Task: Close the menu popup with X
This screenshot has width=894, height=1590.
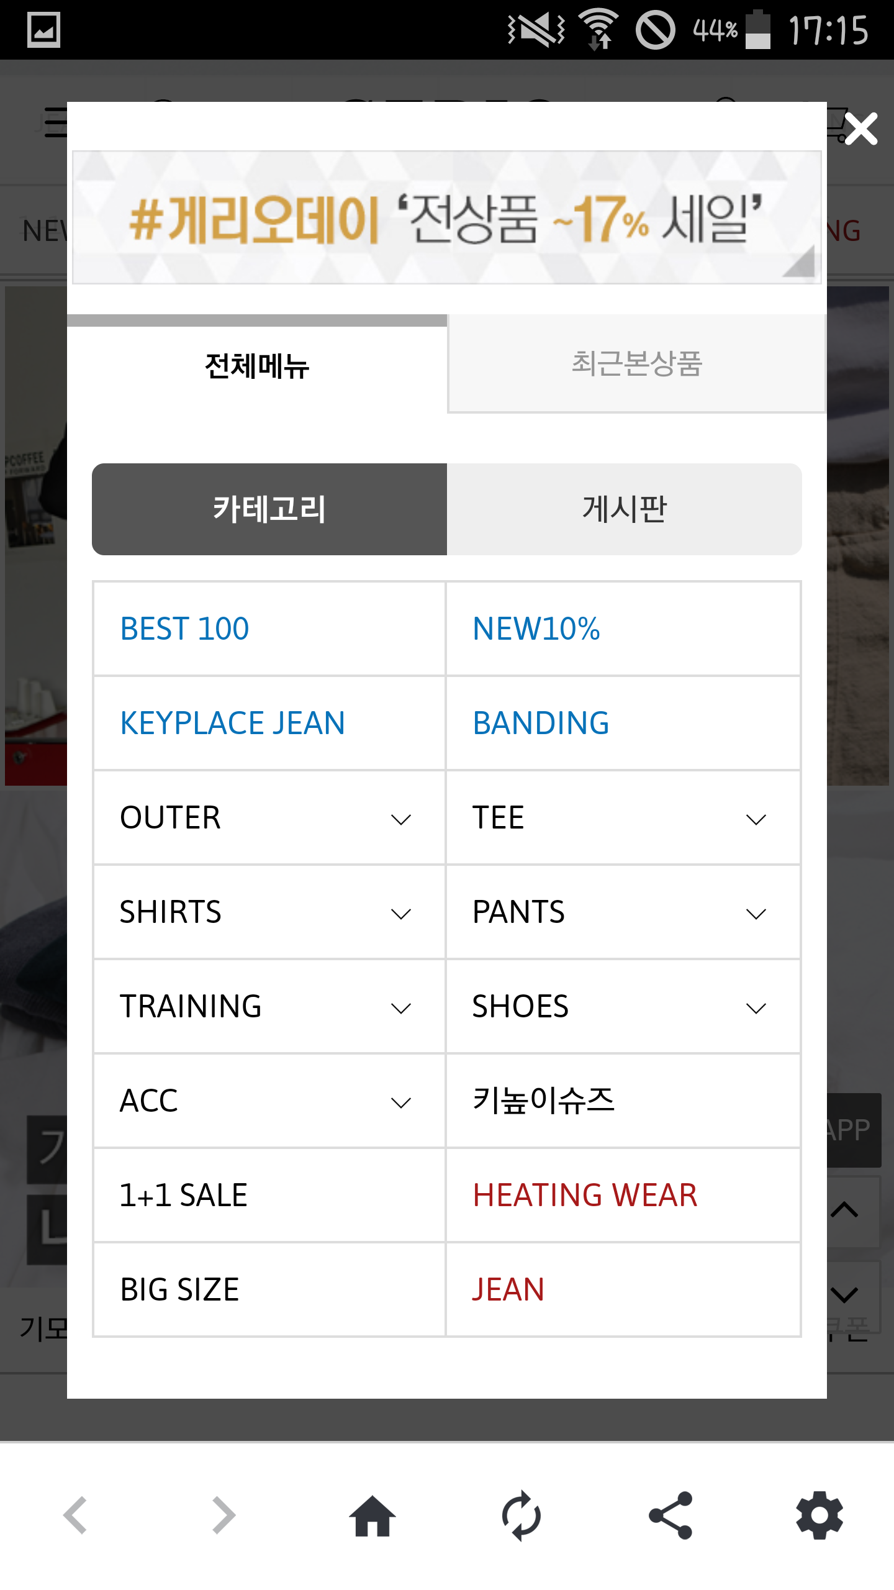Action: pyautogui.click(x=861, y=129)
